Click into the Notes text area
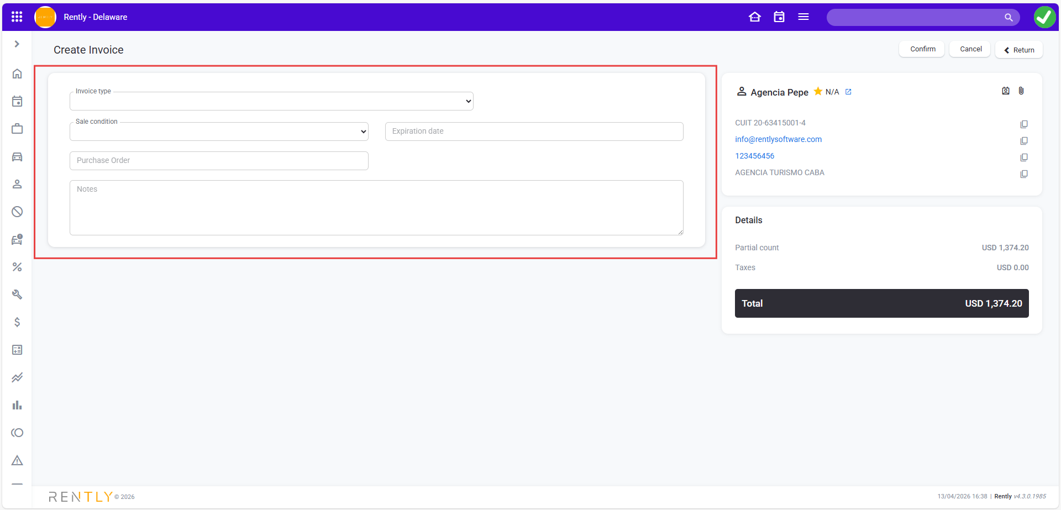Screen dimensions: 1061x510 tap(376, 208)
